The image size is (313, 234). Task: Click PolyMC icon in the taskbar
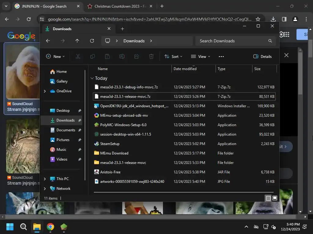tap(64, 227)
